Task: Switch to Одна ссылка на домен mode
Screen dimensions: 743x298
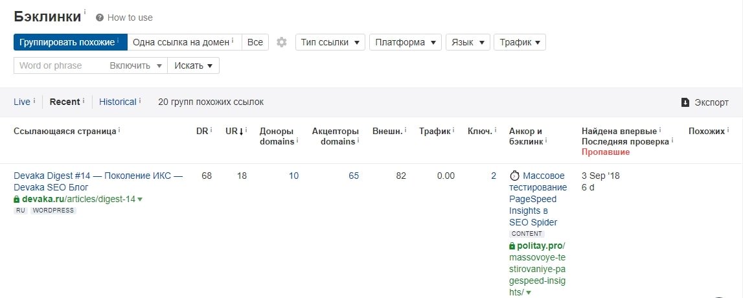Action: point(185,42)
